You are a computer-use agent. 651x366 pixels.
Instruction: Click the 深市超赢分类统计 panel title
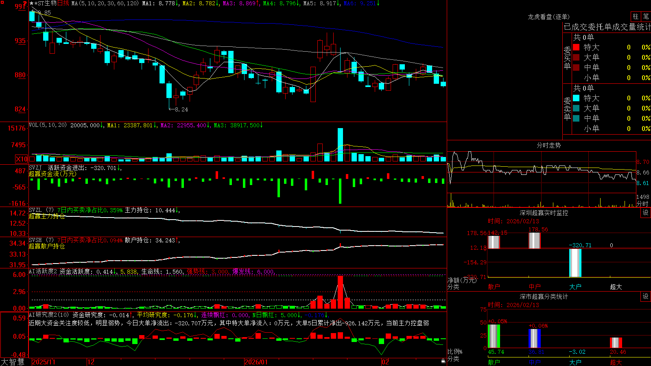coord(544,296)
